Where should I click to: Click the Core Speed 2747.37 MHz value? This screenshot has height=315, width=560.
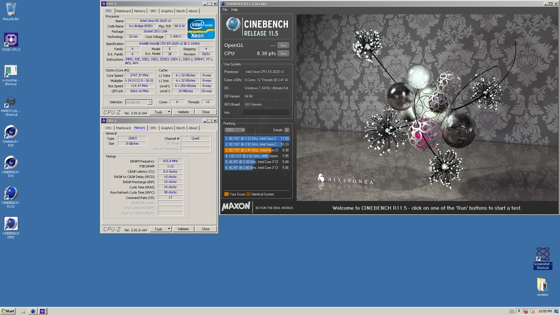tap(139, 75)
